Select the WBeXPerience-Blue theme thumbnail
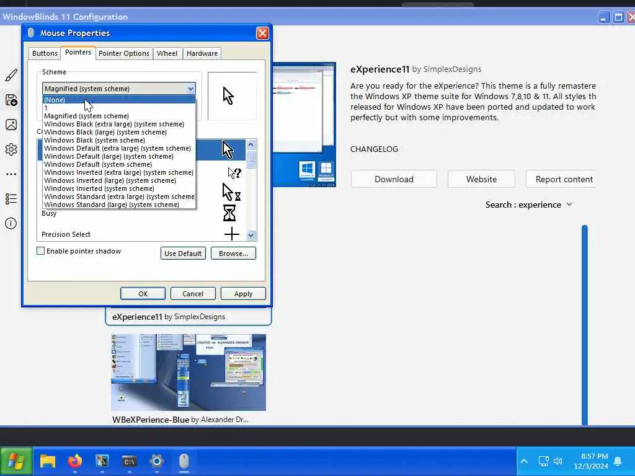Viewport: 635px width, 476px height. 189,372
